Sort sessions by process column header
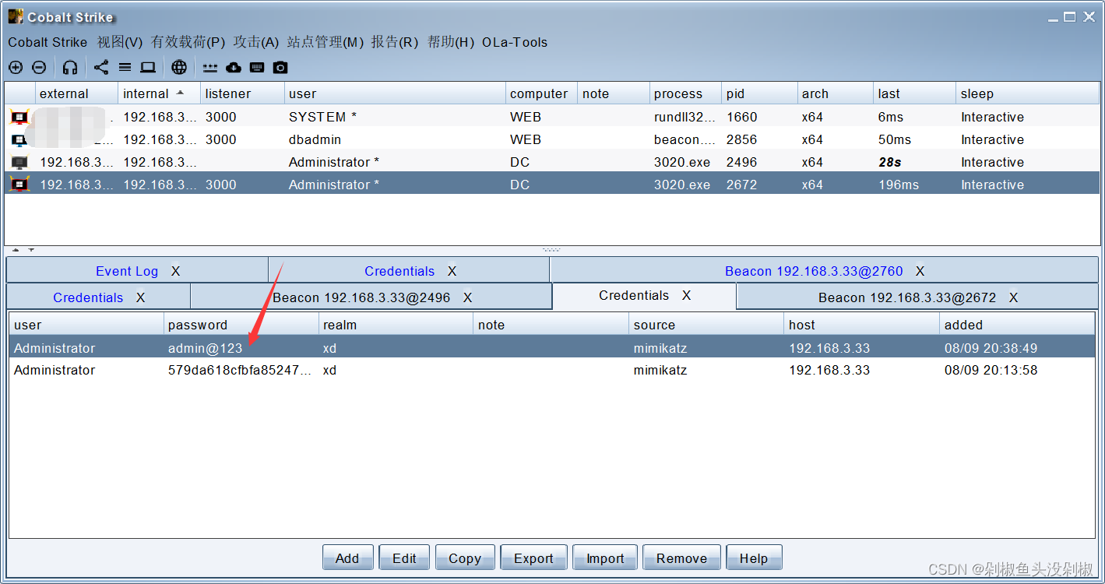Screen dimensions: 1105x584 685,93
